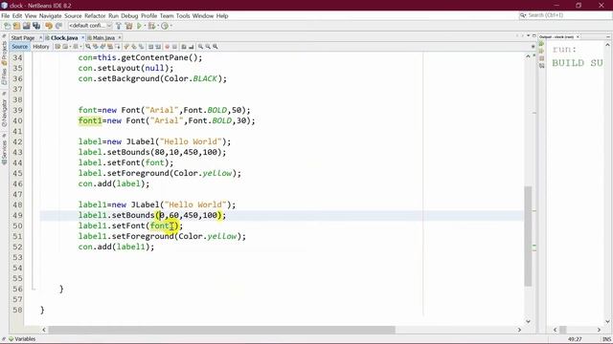Viewport: 613px width, 344px height.
Task: Switch the editor to History view
Action: click(41, 47)
